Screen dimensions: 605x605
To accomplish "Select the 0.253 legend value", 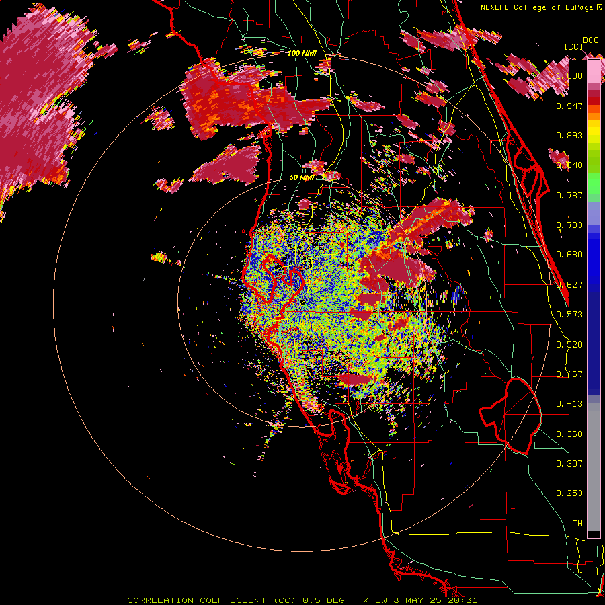I will [569, 493].
